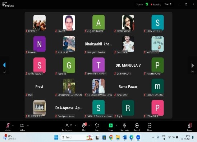
Task: Click the Windows taskbar Search box
Action: [77, 137]
